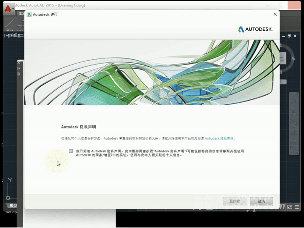This screenshot has width=304, height=228.
Task: Open the status bar customization menu
Action: pos(297,207)
